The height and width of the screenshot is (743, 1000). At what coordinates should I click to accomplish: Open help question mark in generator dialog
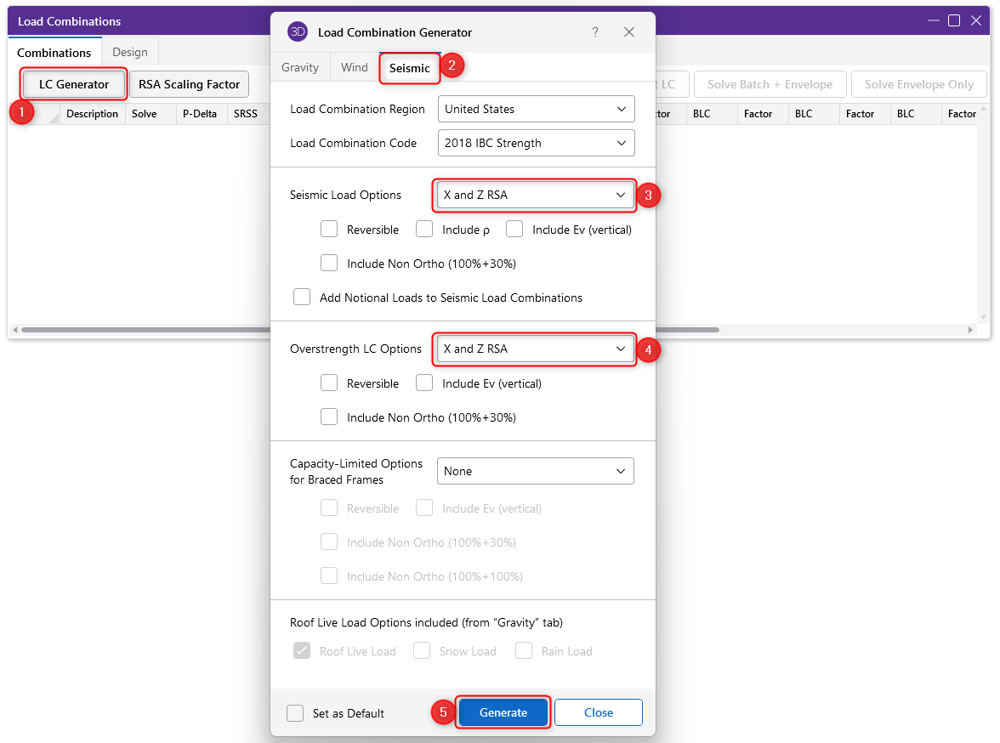coord(595,32)
